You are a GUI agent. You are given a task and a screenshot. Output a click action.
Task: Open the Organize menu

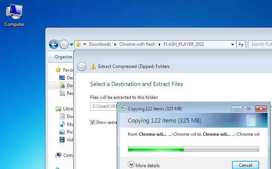(63, 57)
